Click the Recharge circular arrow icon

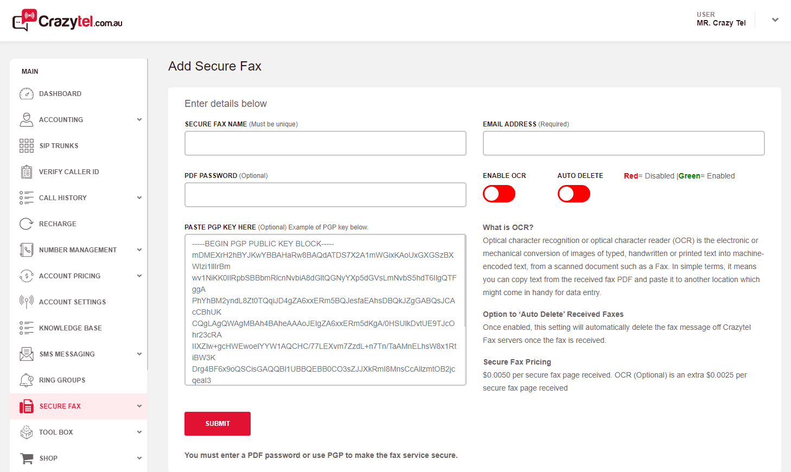(27, 224)
